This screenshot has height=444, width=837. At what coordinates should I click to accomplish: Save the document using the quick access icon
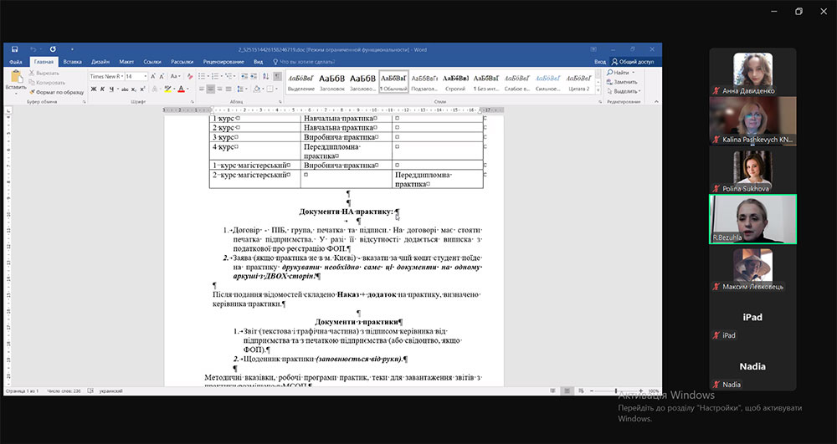(x=14, y=49)
